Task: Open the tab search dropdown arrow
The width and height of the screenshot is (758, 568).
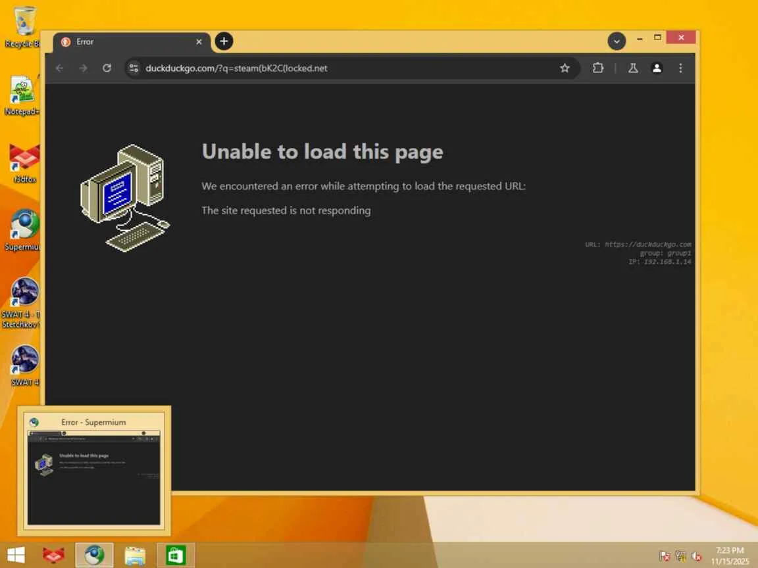Action: pos(617,41)
